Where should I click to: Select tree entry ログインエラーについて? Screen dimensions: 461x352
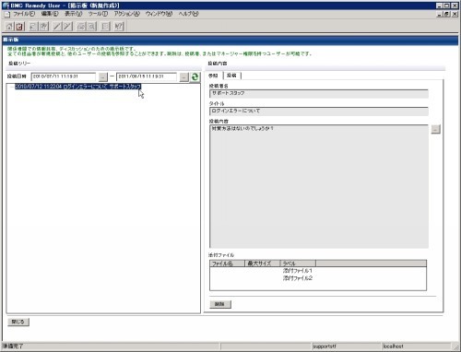(78, 87)
